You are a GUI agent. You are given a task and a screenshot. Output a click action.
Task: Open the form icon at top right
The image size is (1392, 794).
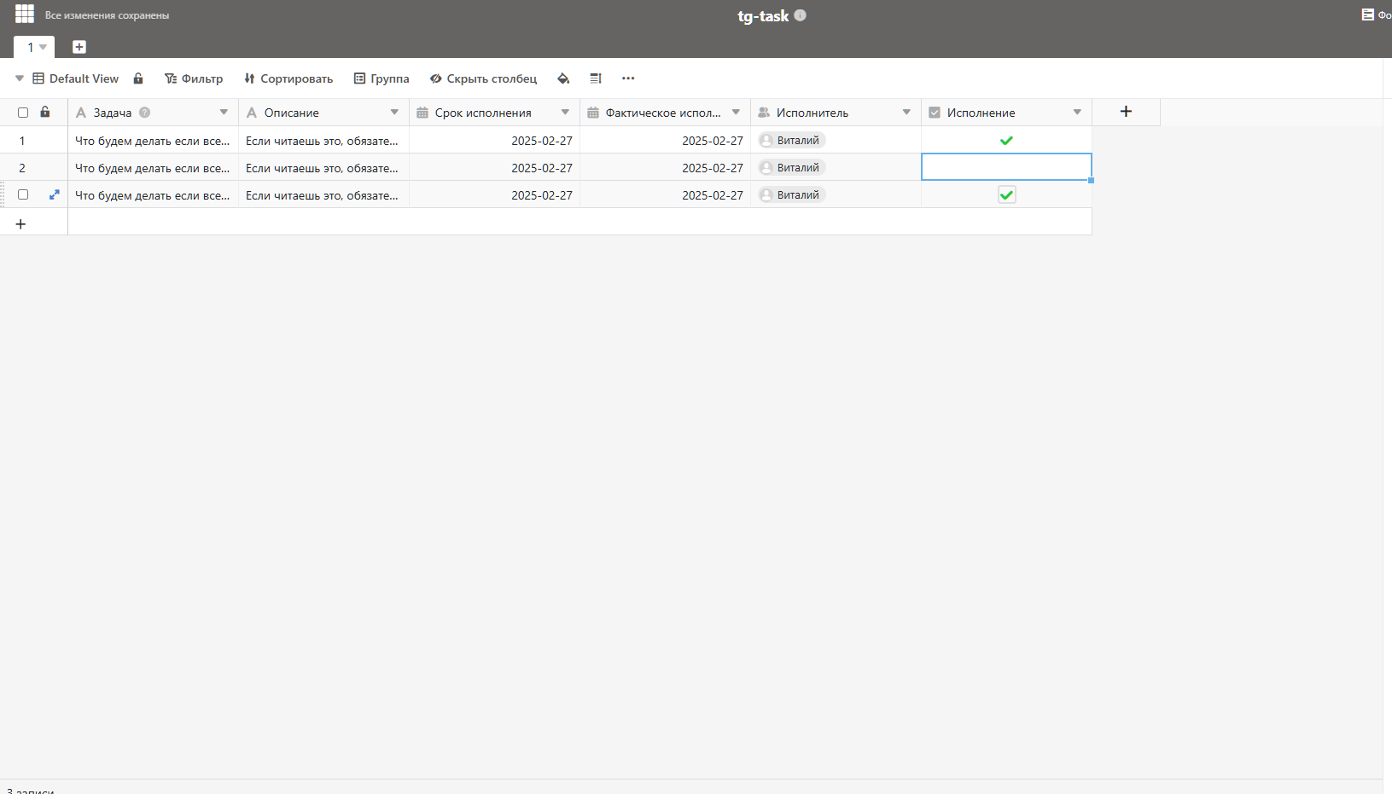(1368, 14)
